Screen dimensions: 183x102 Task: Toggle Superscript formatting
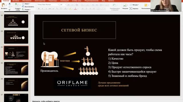pyautogui.click(x=53, y=9)
